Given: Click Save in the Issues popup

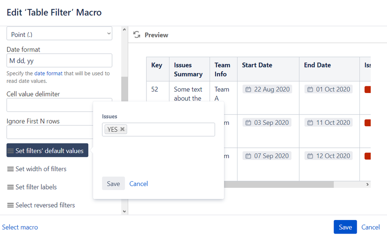Looking at the screenshot, I should (113, 184).
